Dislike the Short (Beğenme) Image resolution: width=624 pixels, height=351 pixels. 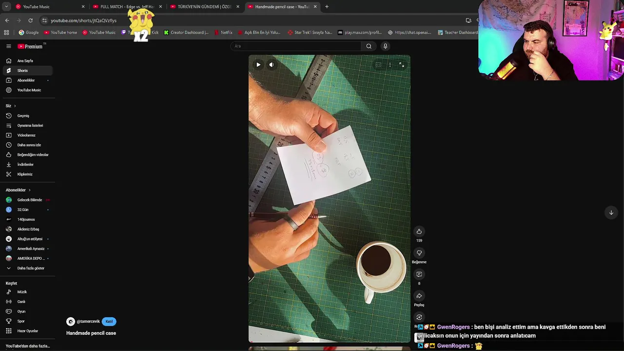(419, 253)
